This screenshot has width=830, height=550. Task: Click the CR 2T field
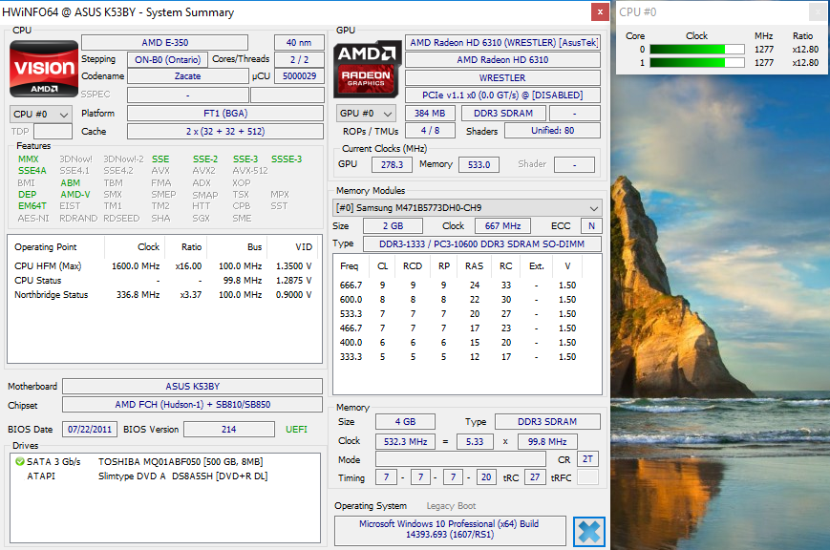tap(587, 459)
